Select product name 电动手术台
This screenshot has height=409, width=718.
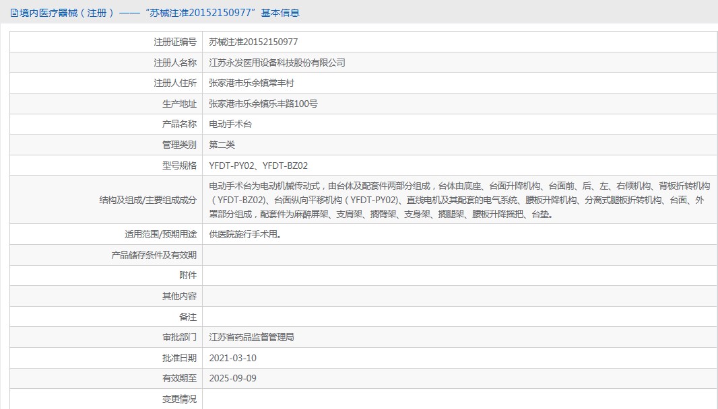230,124
